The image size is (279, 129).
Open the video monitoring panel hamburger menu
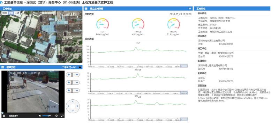pos(3,67)
